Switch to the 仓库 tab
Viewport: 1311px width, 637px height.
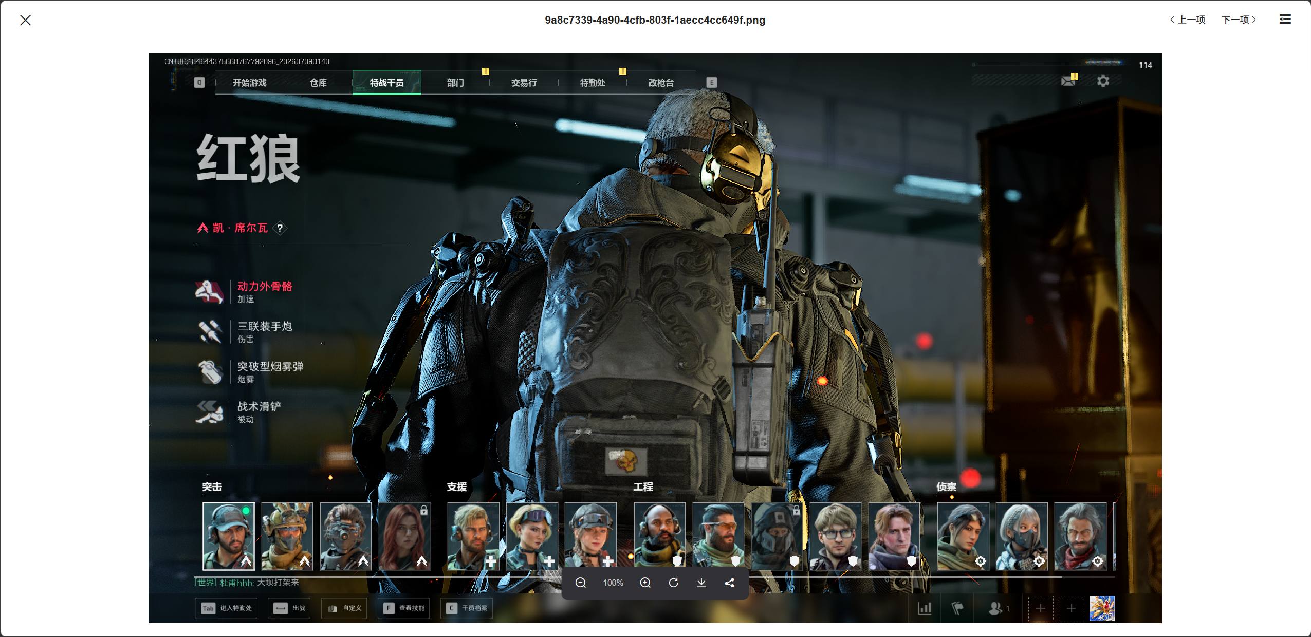tap(318, 83)
